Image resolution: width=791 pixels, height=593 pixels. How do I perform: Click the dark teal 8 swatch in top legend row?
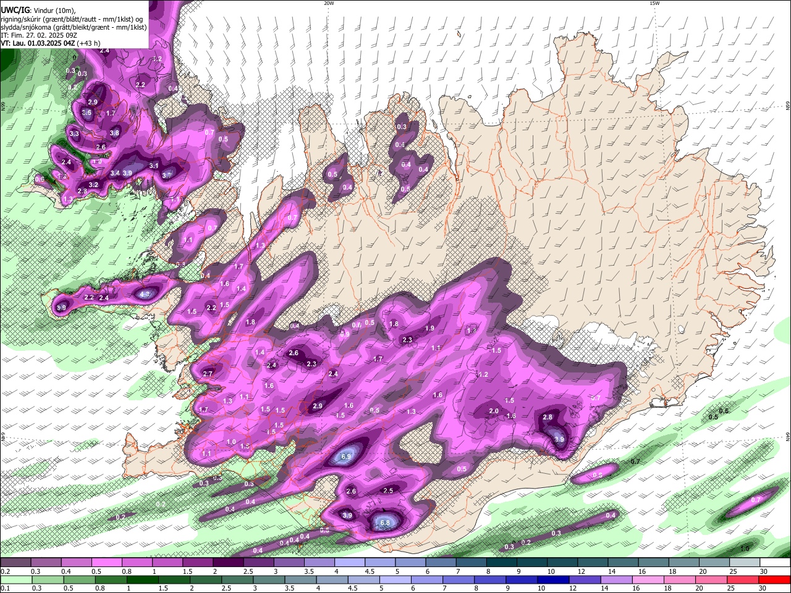click(501, 562)
